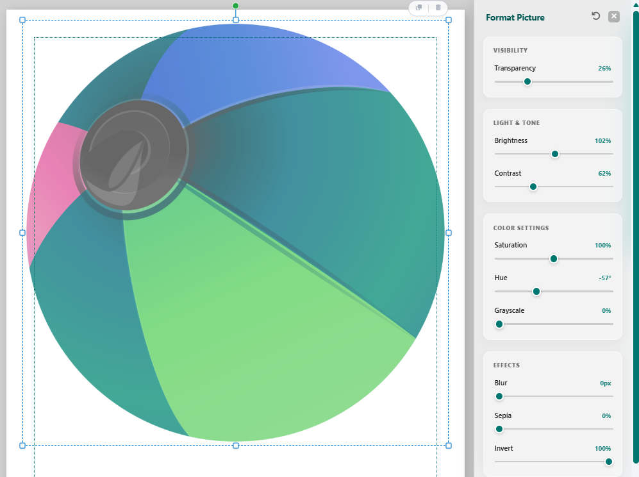This screenshot has width=639, height=477.
Task: Click the Grayscale slider knob
Action: pos(499,324)
